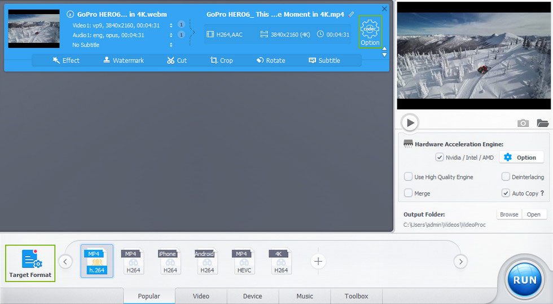Switch to the Toolbox tab
553x304 pixels.
pyautogui.click(x=356, y=296)
